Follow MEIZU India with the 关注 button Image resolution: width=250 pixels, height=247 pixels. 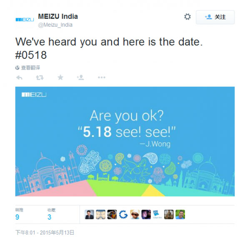pyautogui.click(x=215, y=17)
